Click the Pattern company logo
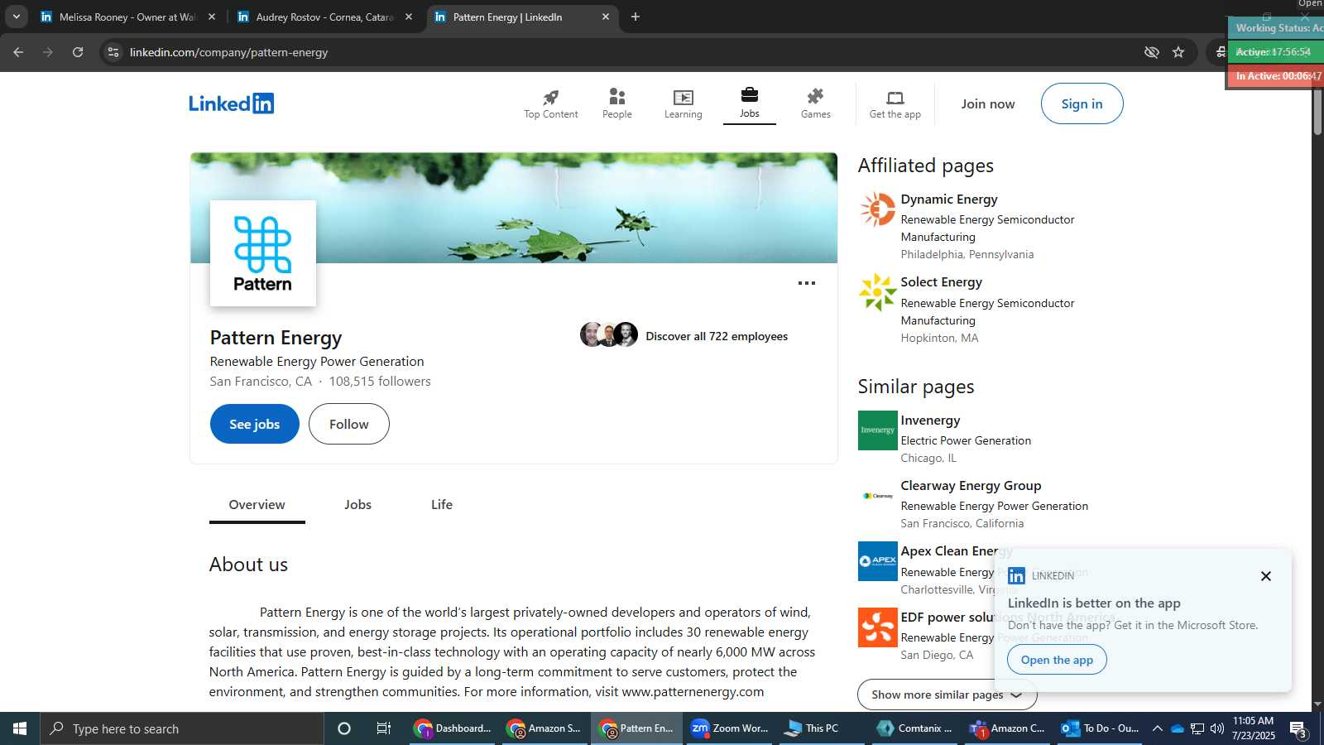Image resolution: width=1324 pixels, height=745 pixels. point(263,253)
